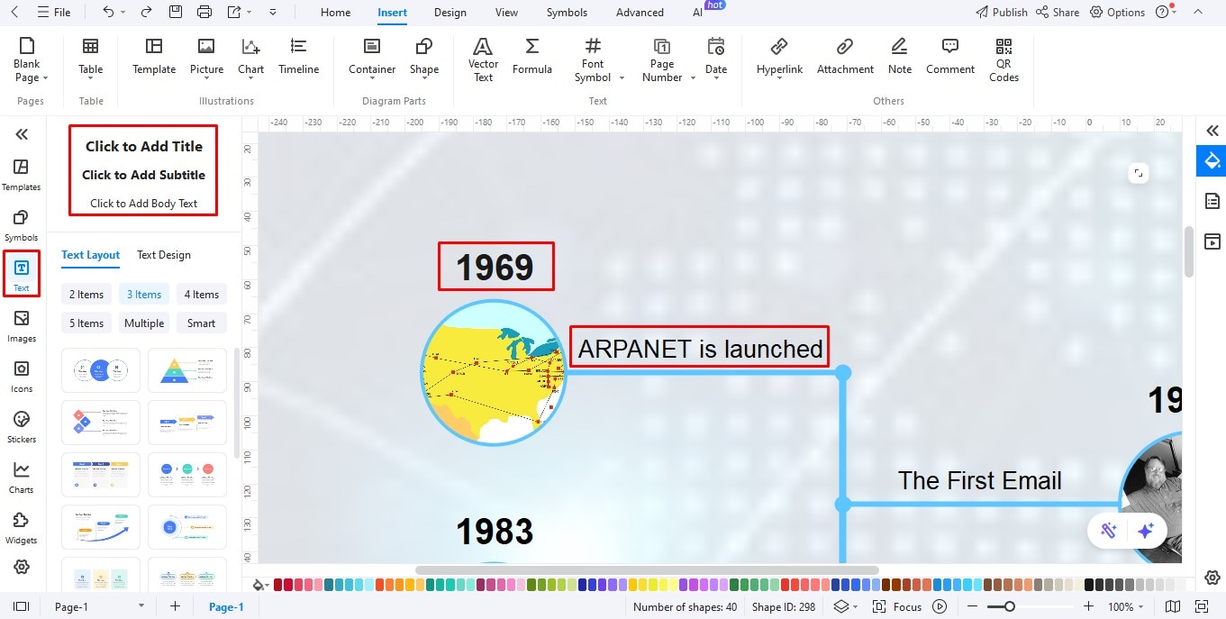Switch to the View ribbon tab
The image size is (1226, 619).
pyautogui.click(x=506, y=13)
